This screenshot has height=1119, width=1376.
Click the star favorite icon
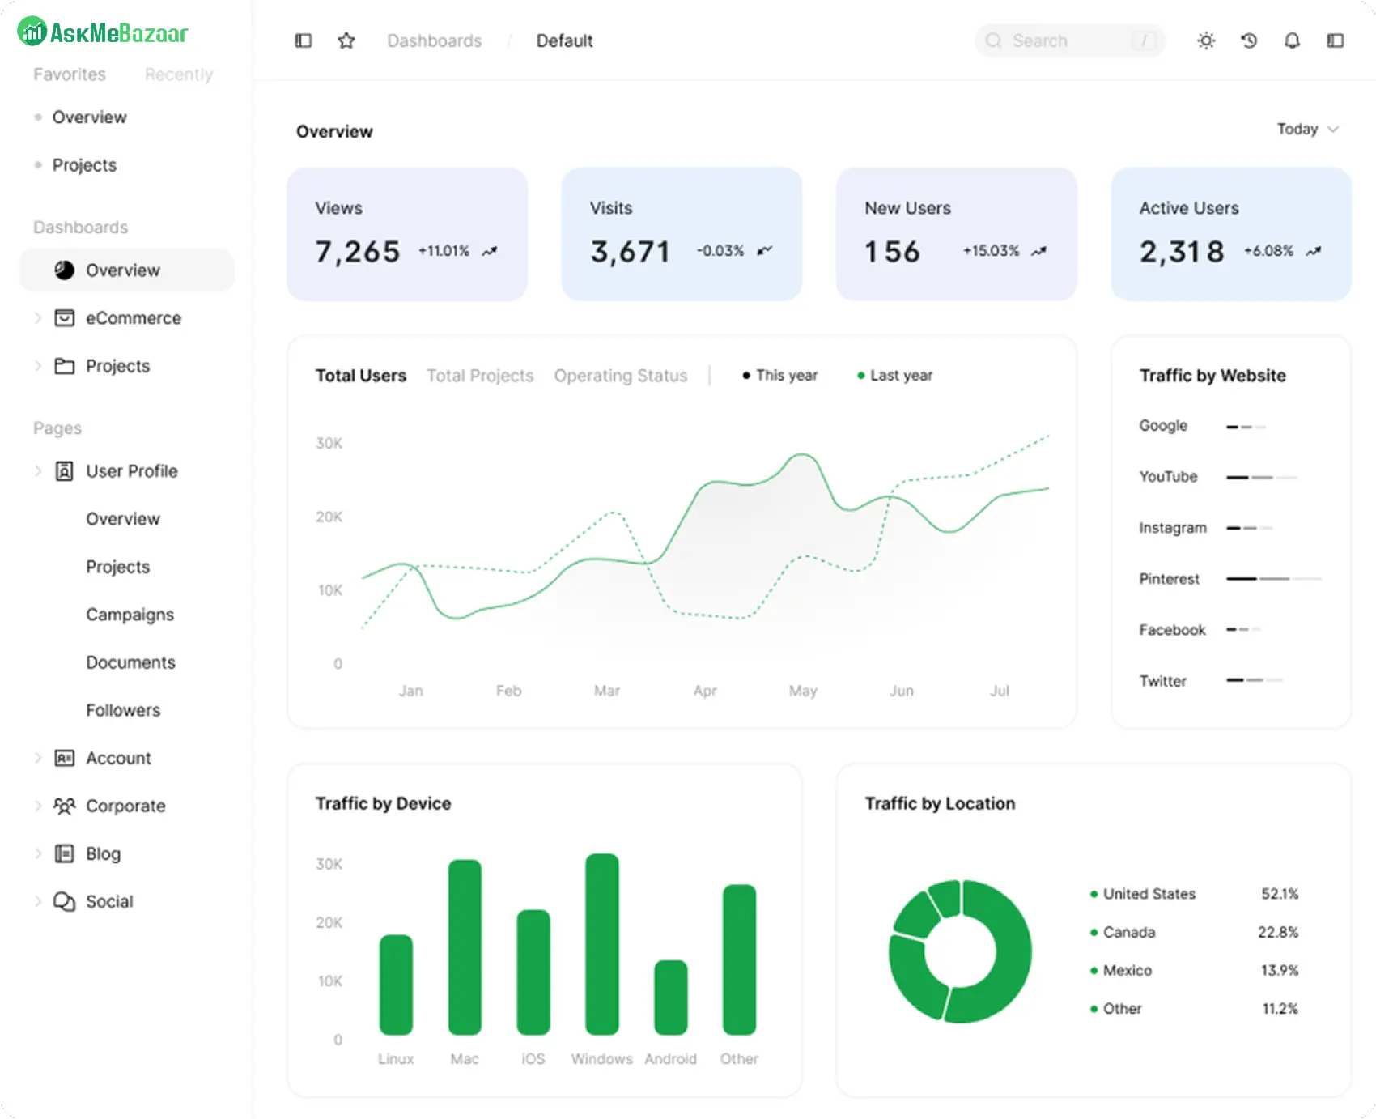(x=346, y=40)
